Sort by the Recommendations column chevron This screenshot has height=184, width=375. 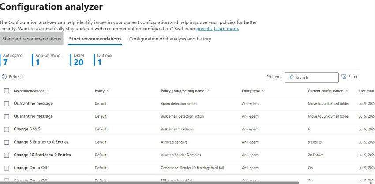click(x=48, y=91)
